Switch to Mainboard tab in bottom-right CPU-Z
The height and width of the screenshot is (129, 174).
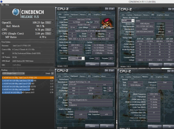(137, 77)
